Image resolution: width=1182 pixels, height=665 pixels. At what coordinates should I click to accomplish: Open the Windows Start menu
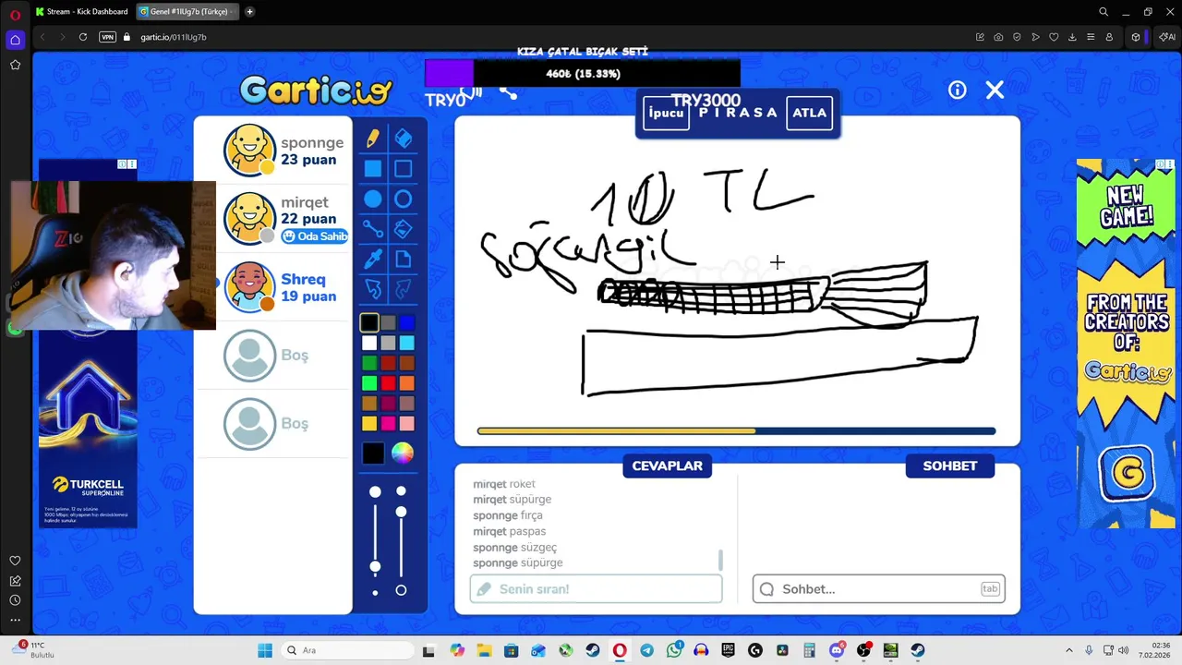[265, 650]
